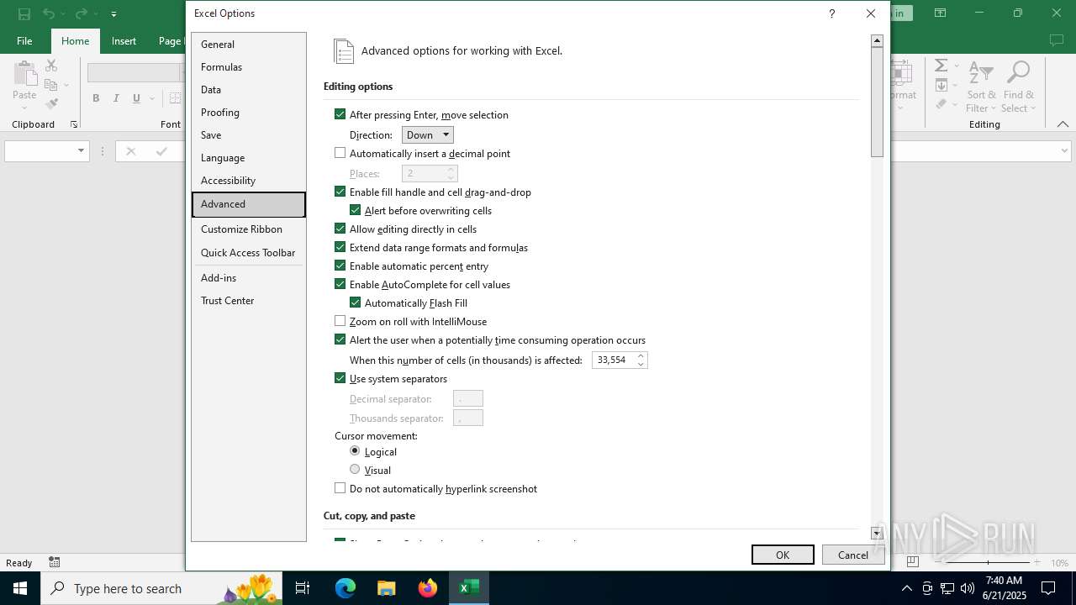Select the General options category
The width and height of the screenshot is (1076, 605).
point(249,44)
